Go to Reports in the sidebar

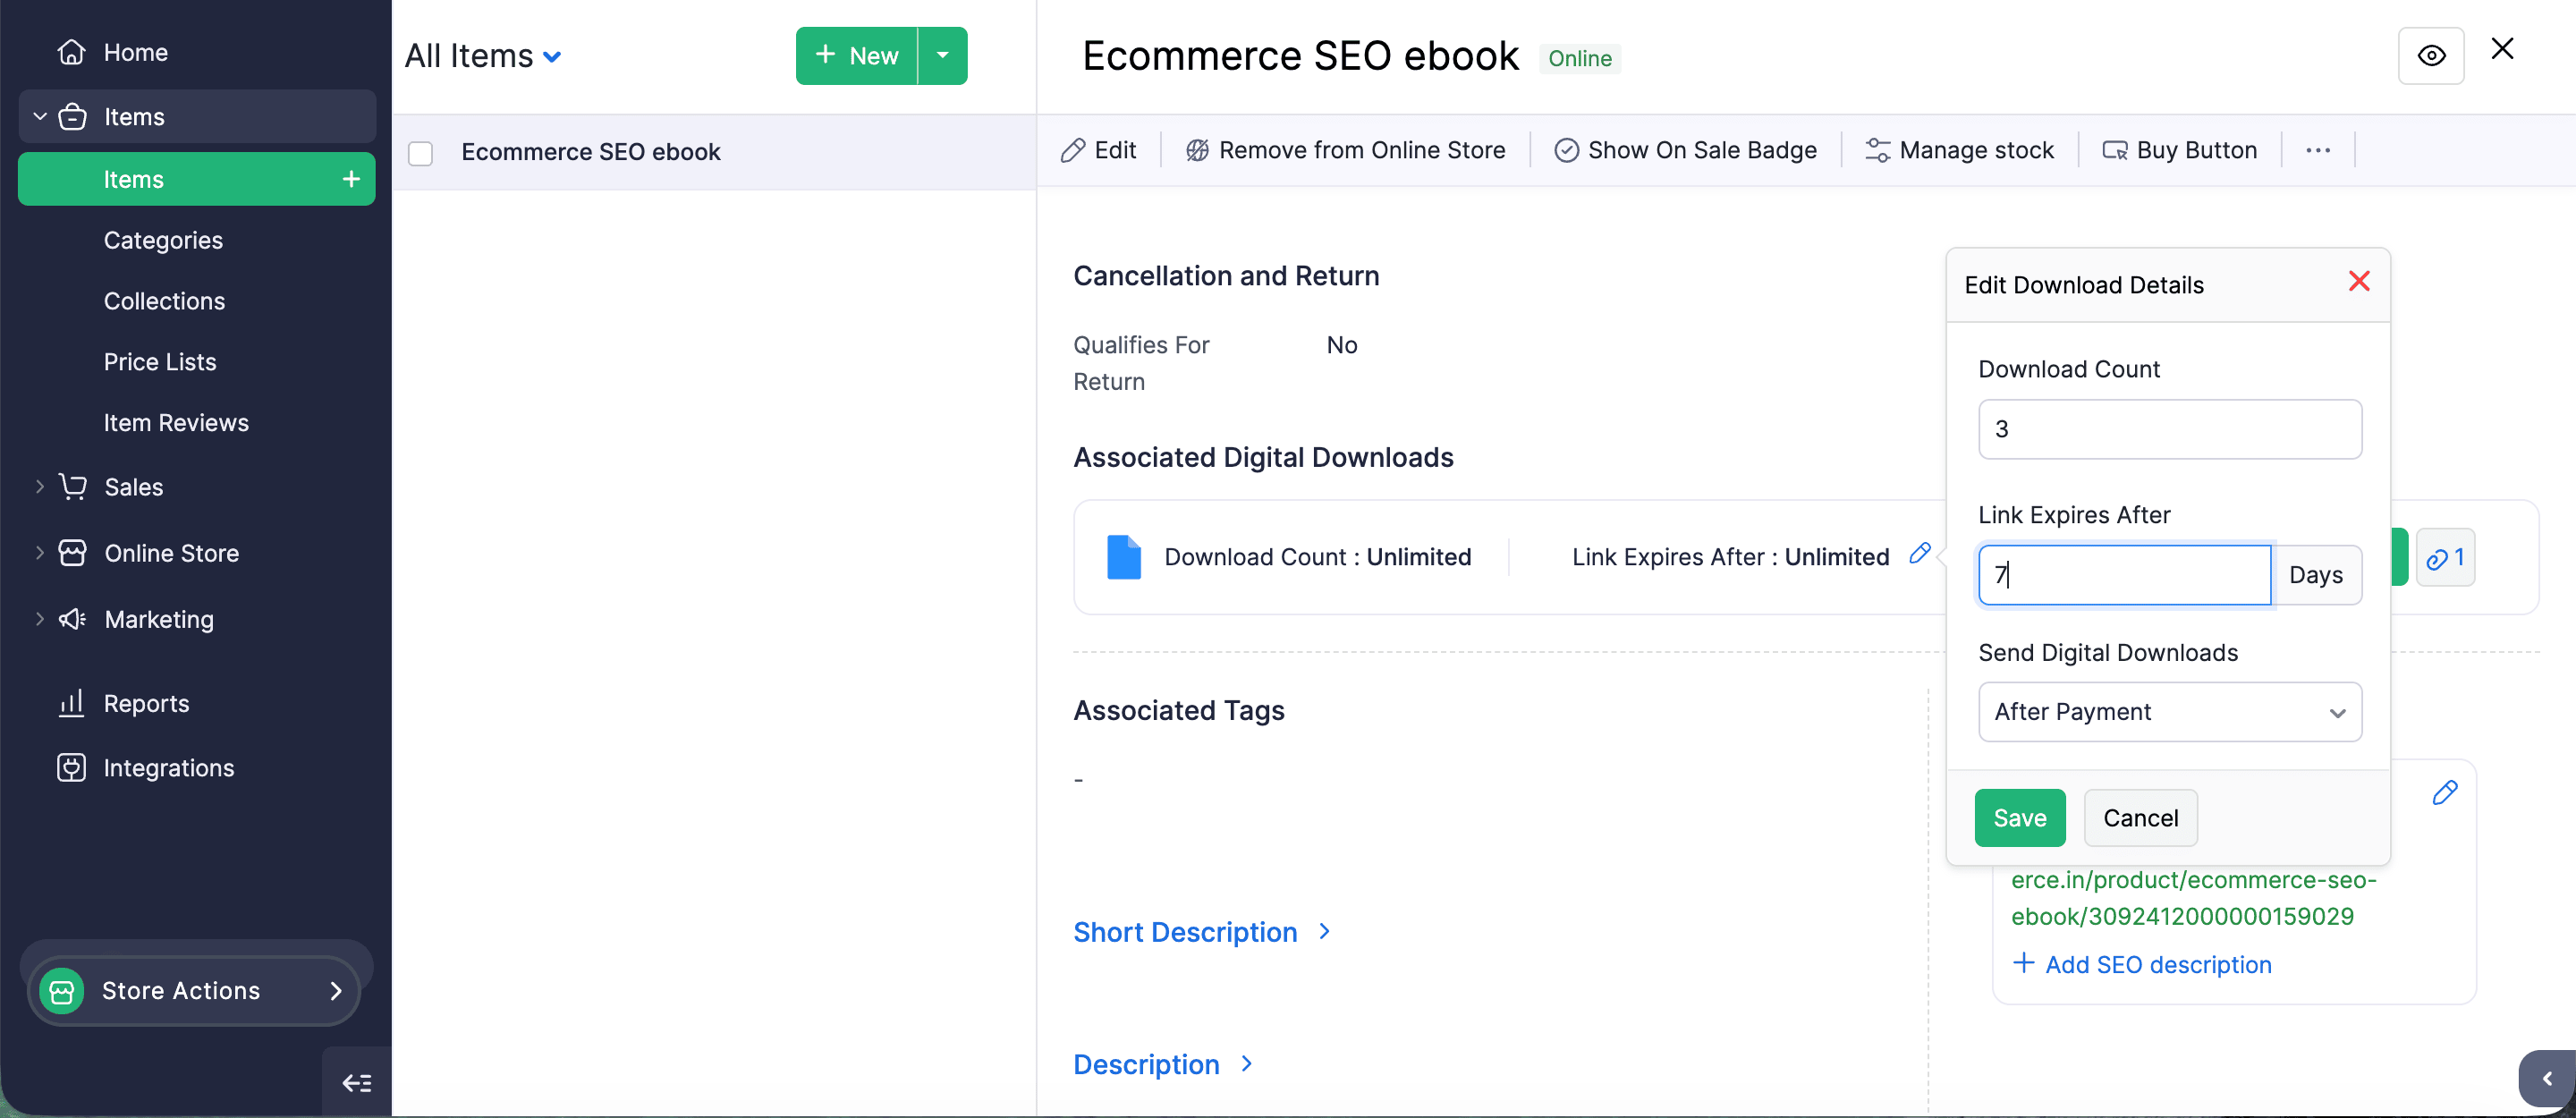146,704
